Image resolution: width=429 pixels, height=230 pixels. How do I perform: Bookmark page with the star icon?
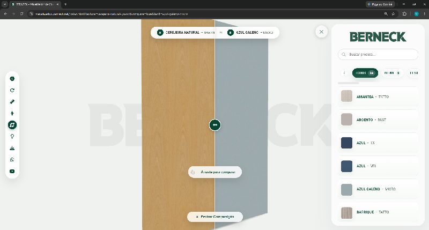393,14
